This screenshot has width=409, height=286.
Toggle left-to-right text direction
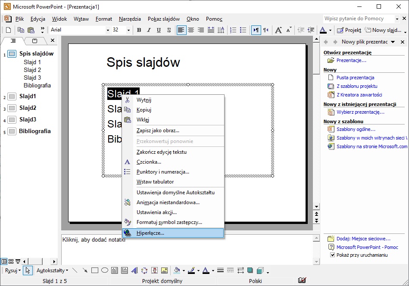pos(256,30)
